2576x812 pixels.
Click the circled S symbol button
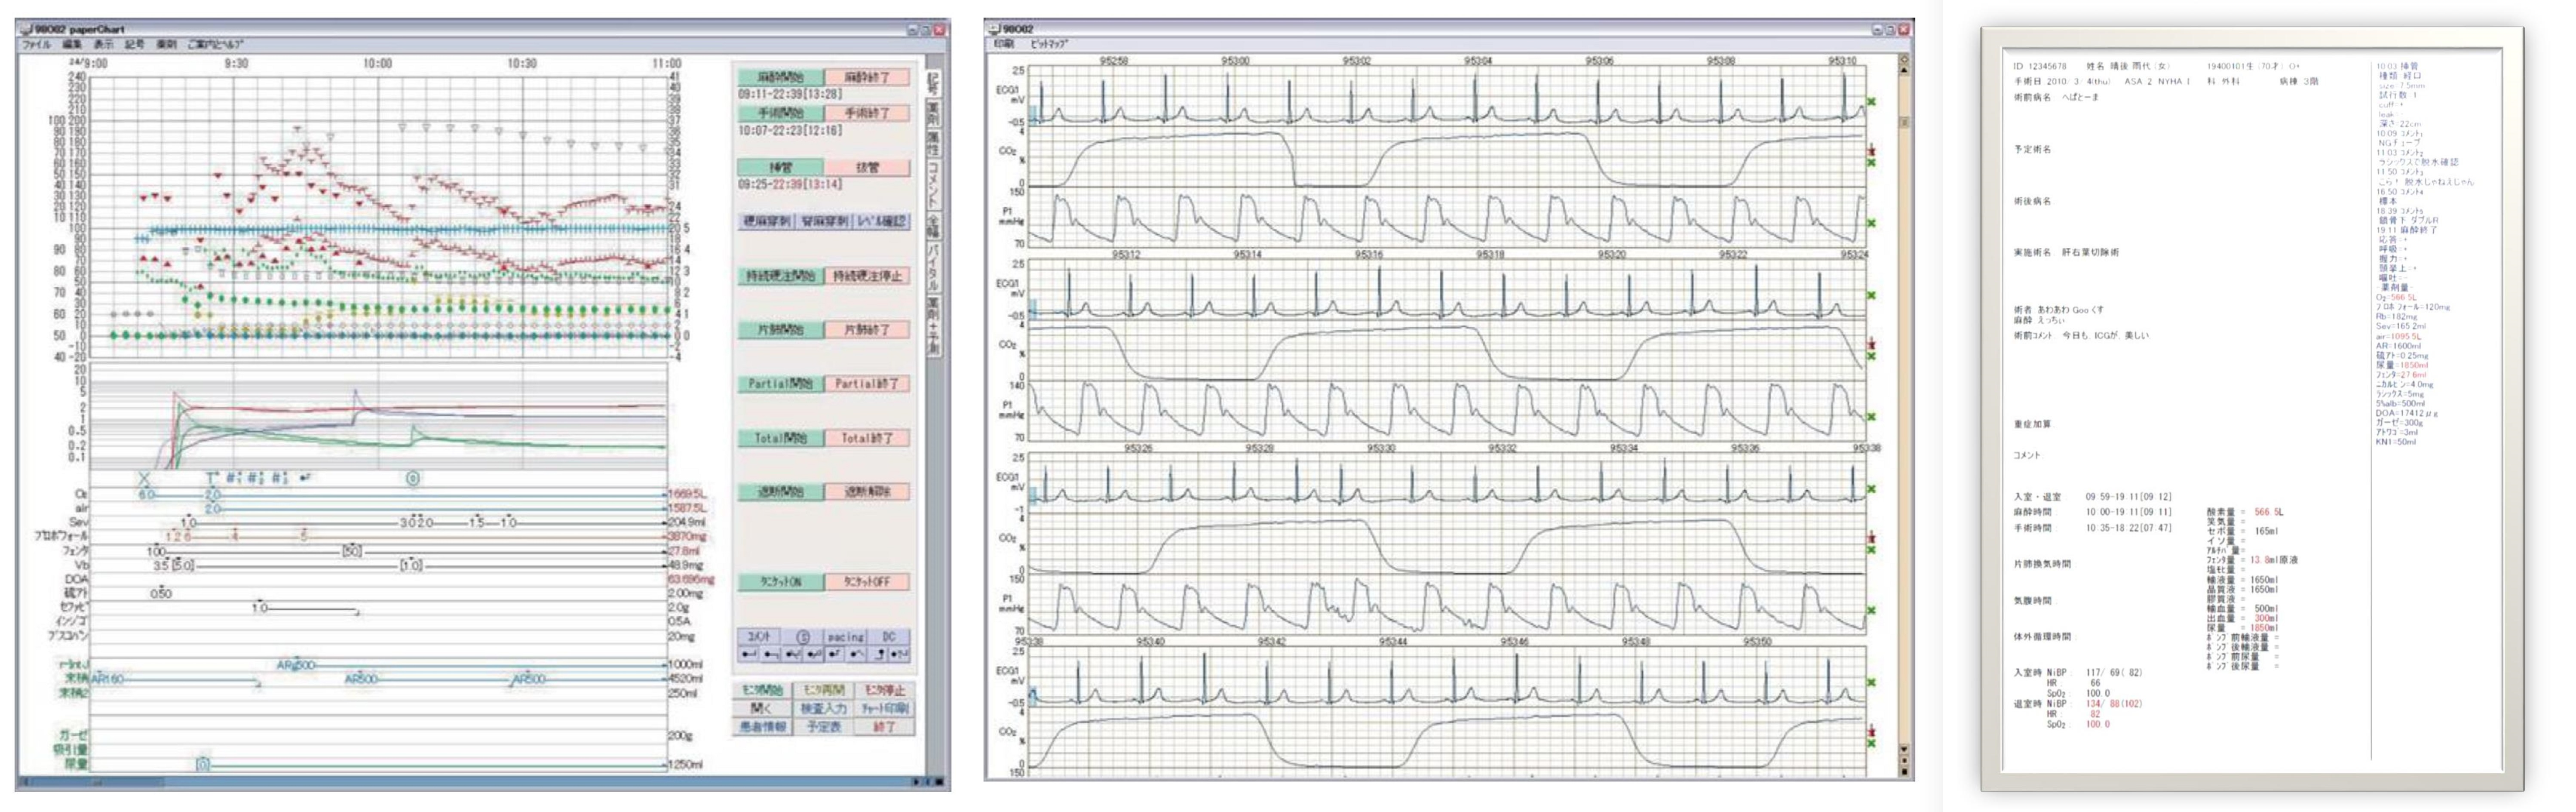[x=803, y=636]
